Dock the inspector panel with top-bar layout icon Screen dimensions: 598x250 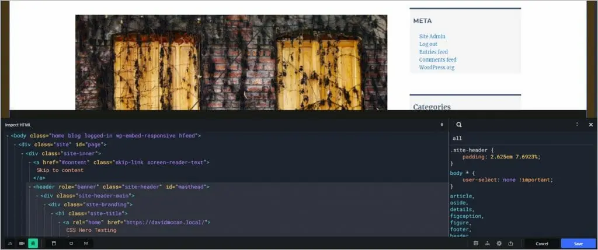(54, 243)
